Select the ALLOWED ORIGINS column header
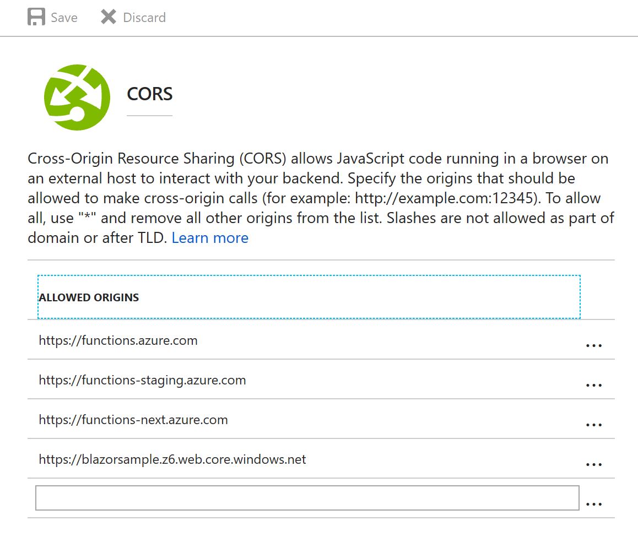638x553 pixels. (309, 297)
